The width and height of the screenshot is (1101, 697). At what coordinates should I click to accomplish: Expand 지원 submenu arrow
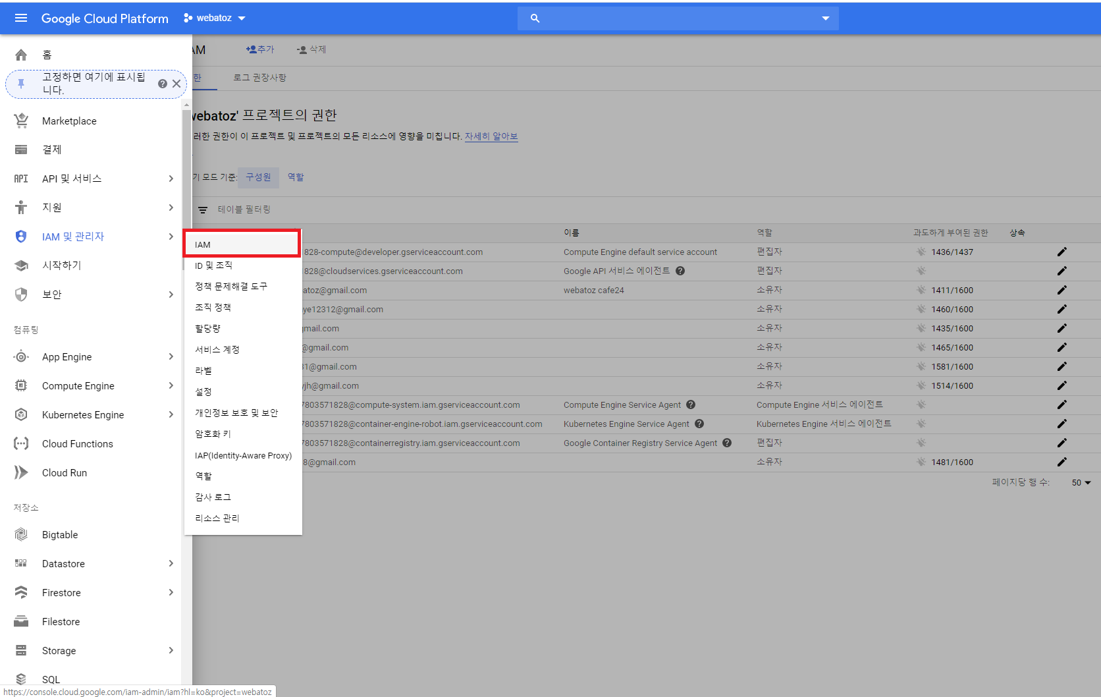tap(171, 208)
